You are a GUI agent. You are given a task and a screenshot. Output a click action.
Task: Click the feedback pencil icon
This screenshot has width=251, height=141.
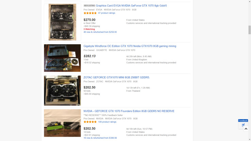(243, 125)
